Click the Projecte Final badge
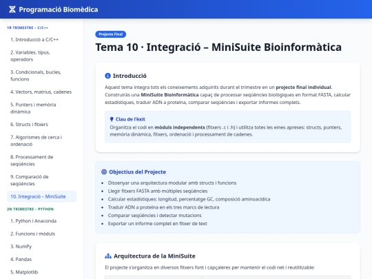 click(110, 34)
